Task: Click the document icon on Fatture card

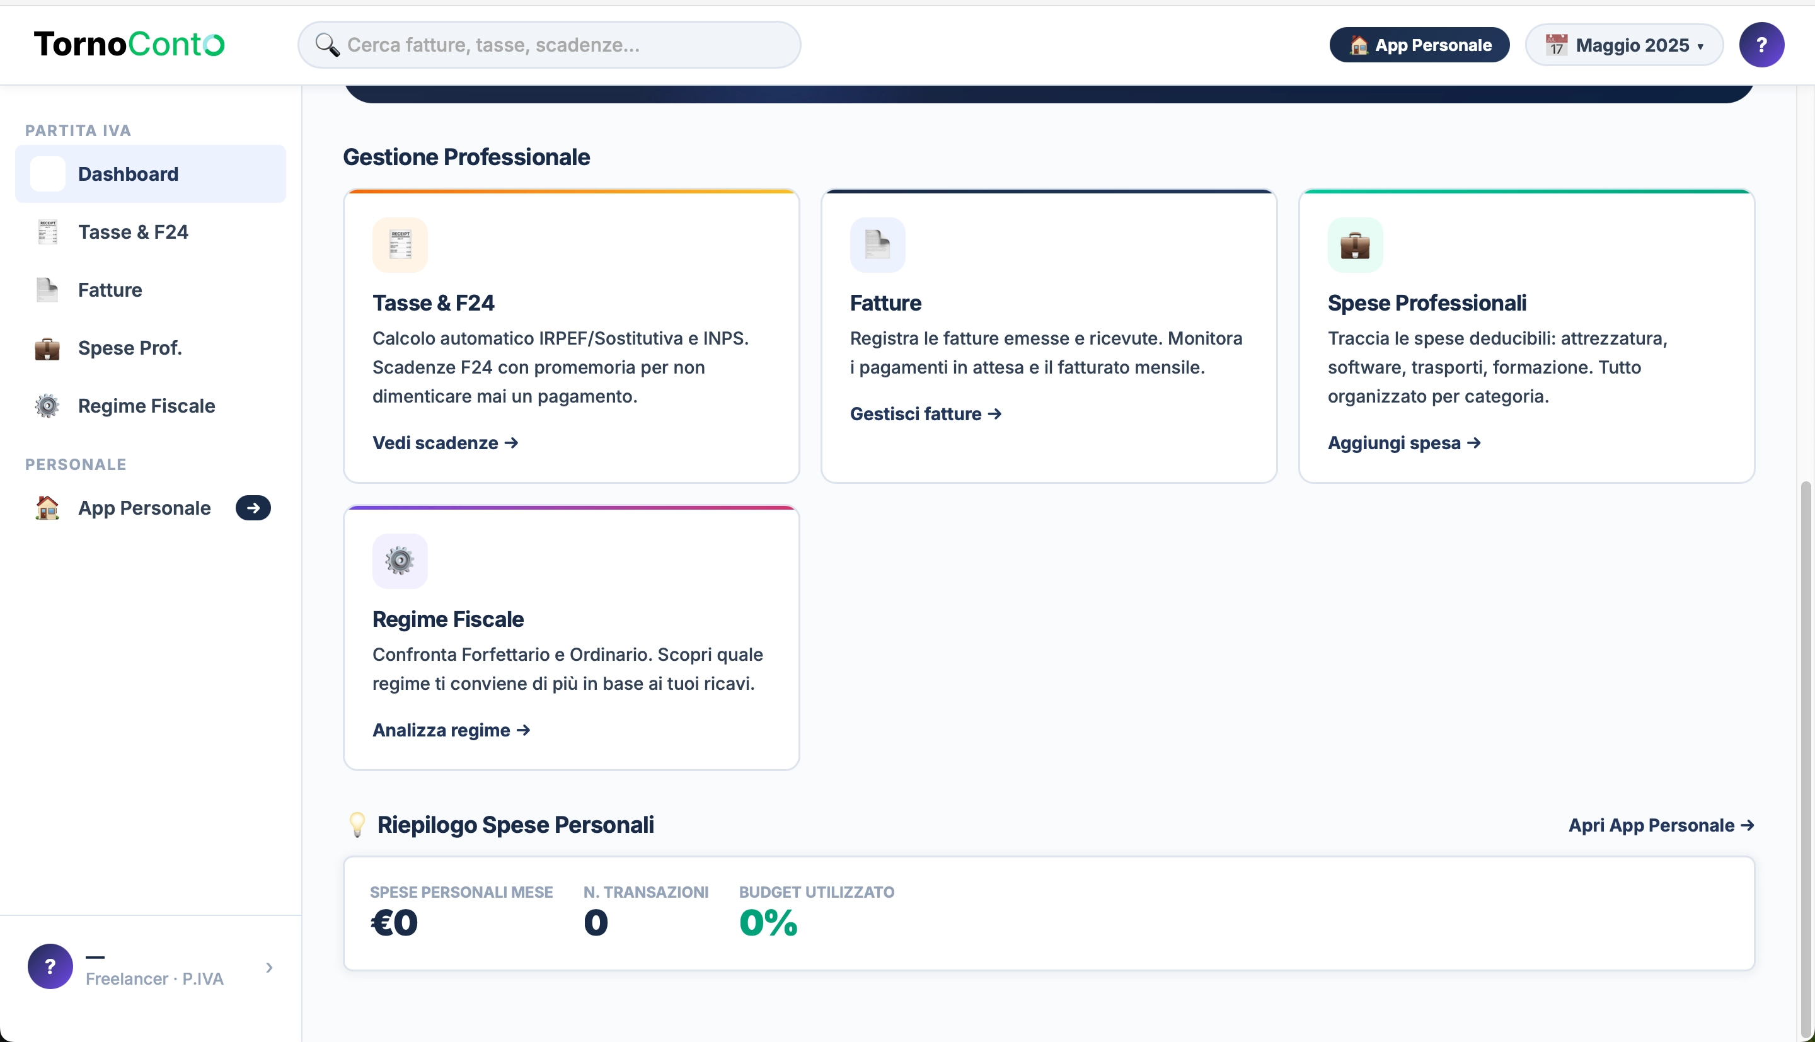Action: [877, 245]
